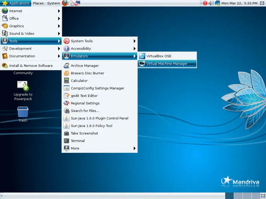This screenshot has width=266, height=199.
Task: Click the Calculator icon
Action: (x=66, y=81)
